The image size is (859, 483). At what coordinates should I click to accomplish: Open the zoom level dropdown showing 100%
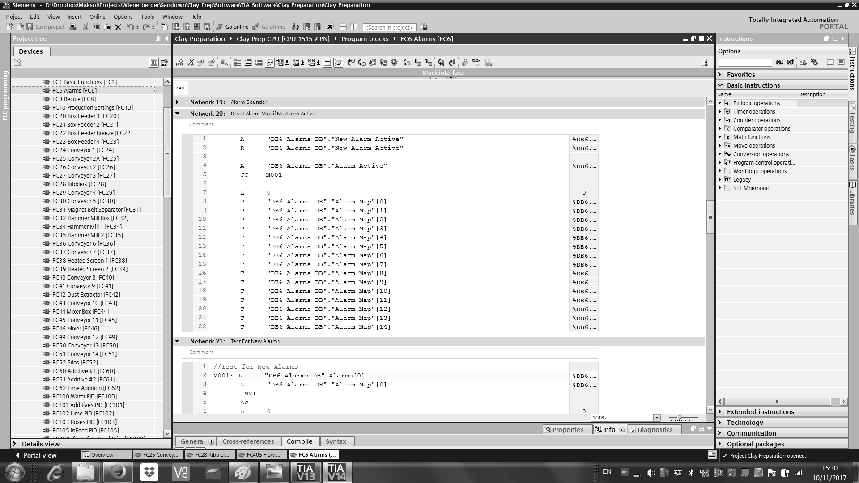point(656,417)
